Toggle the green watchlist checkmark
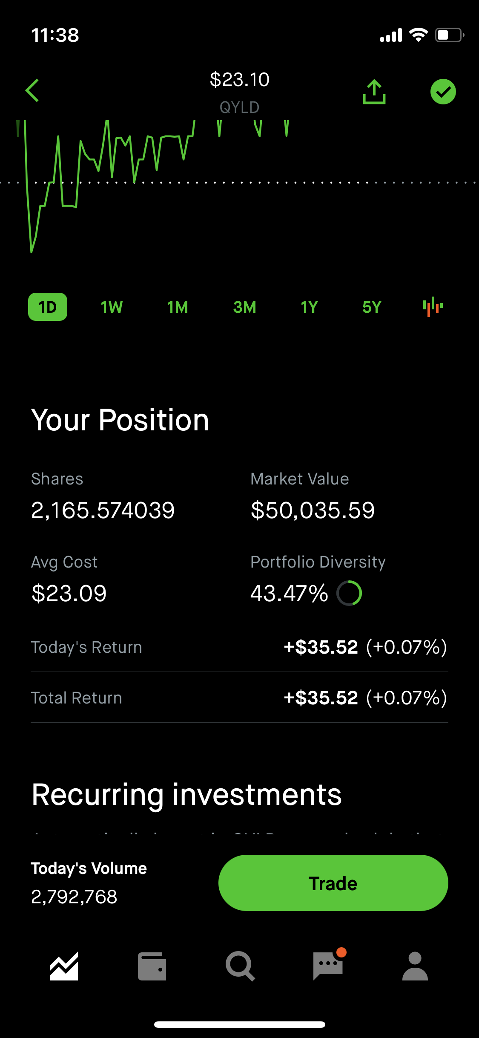The height and width of the screenshot is (1038, 479). (x=443, y=92)
